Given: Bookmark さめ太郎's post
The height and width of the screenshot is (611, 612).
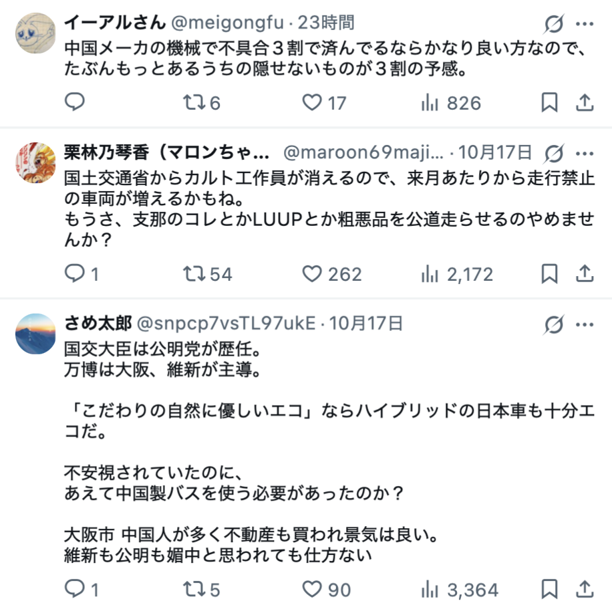Looking at the screenshot, I should pos(549,589).
